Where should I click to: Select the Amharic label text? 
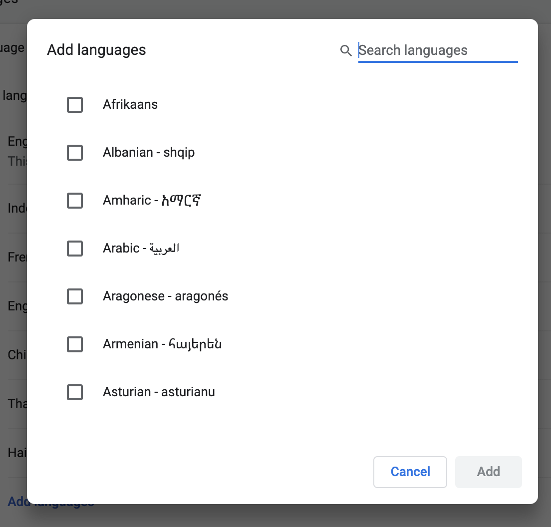click(152, 200)
